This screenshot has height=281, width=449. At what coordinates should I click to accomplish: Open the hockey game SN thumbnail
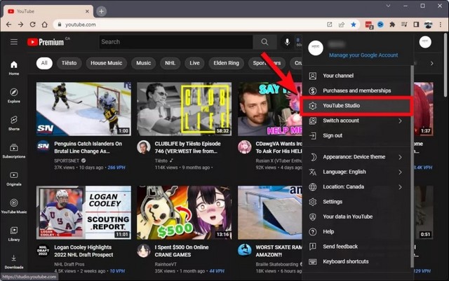[x=83, y=109]
